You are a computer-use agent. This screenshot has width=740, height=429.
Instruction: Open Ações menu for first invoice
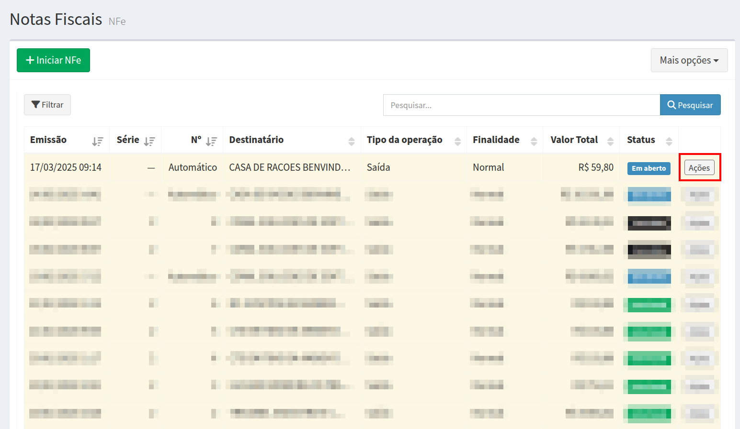(699, 168)
